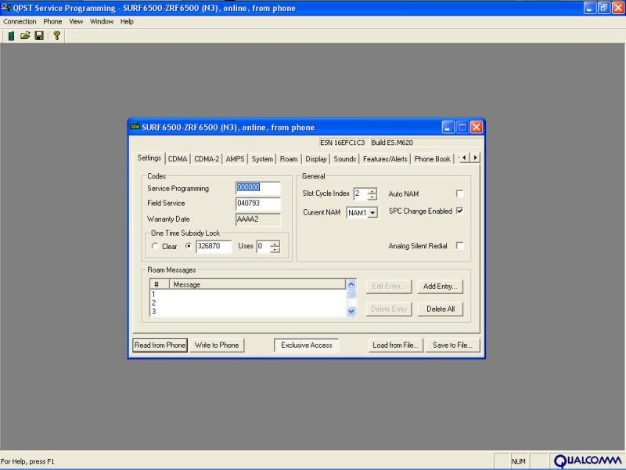Open the View menu

click(x=76, y=22)
